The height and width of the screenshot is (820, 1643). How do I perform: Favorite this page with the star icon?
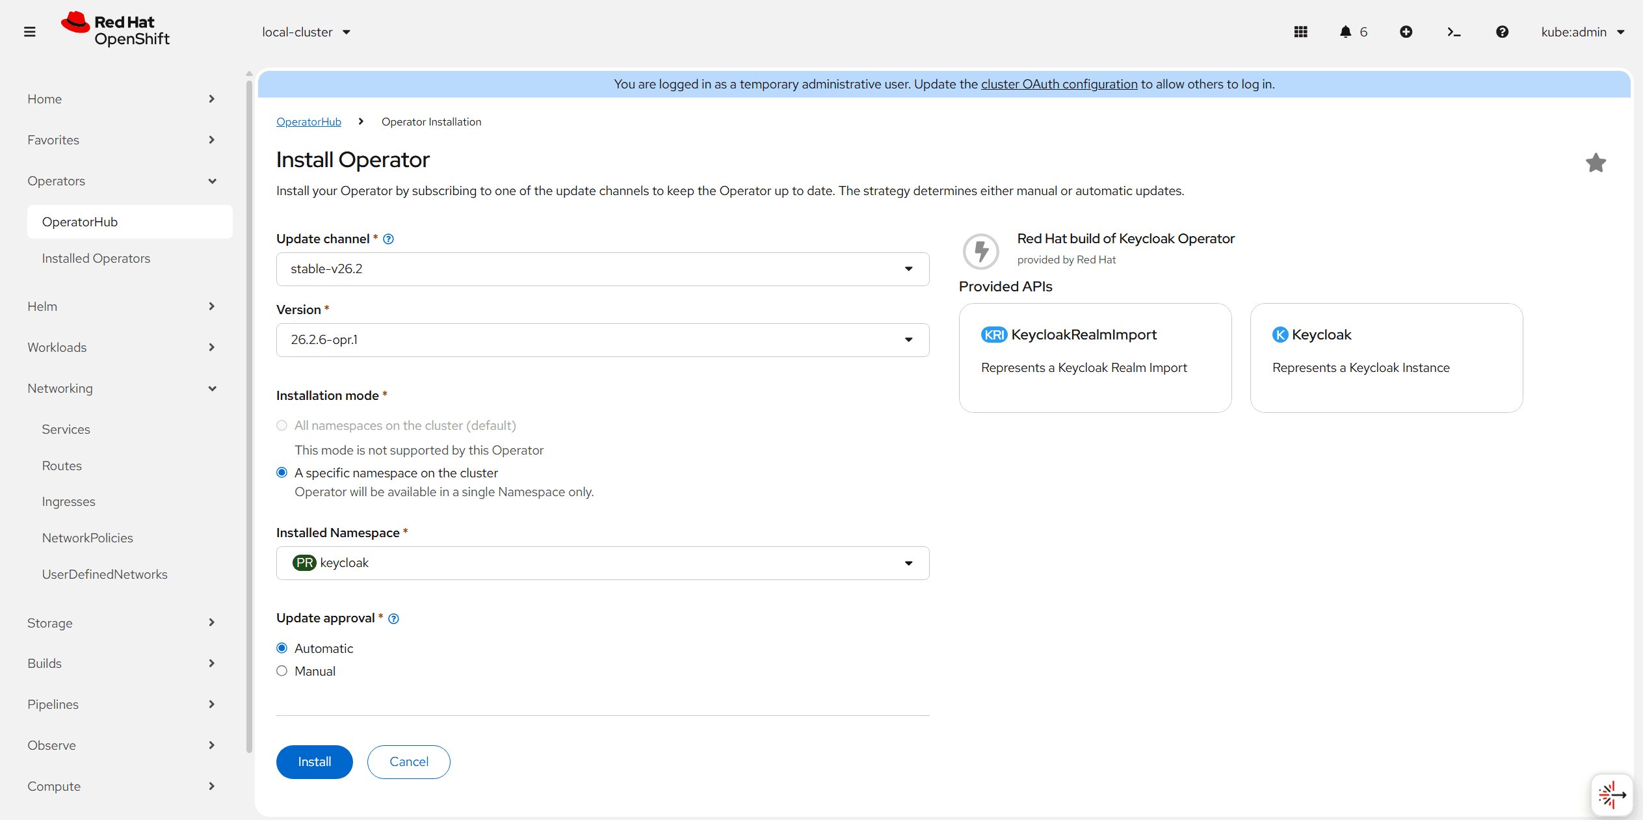pyautogui.click(x=1596, y=163)
